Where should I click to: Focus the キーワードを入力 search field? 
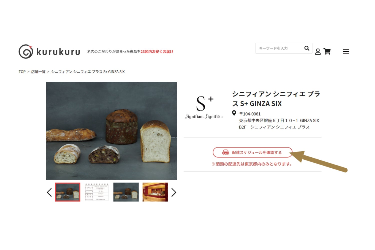[x=280, y=48]
